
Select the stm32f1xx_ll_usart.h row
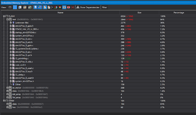99,78
